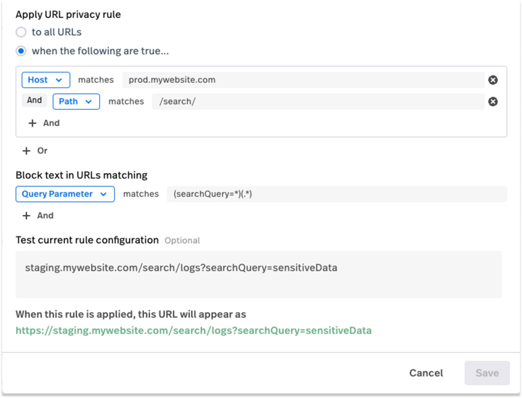Click the "matches" label next to Path
The height and width of the screenshot is (398, 522).
(x=126, y=101)
